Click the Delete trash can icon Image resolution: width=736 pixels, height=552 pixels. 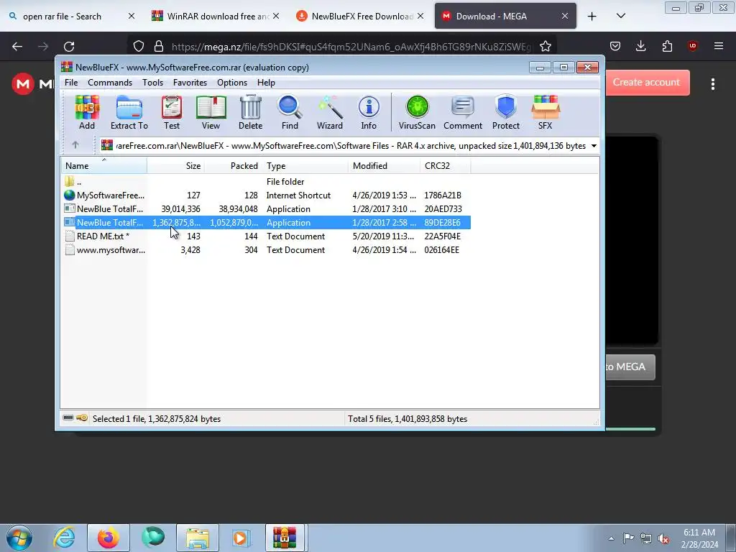point(250,113)
